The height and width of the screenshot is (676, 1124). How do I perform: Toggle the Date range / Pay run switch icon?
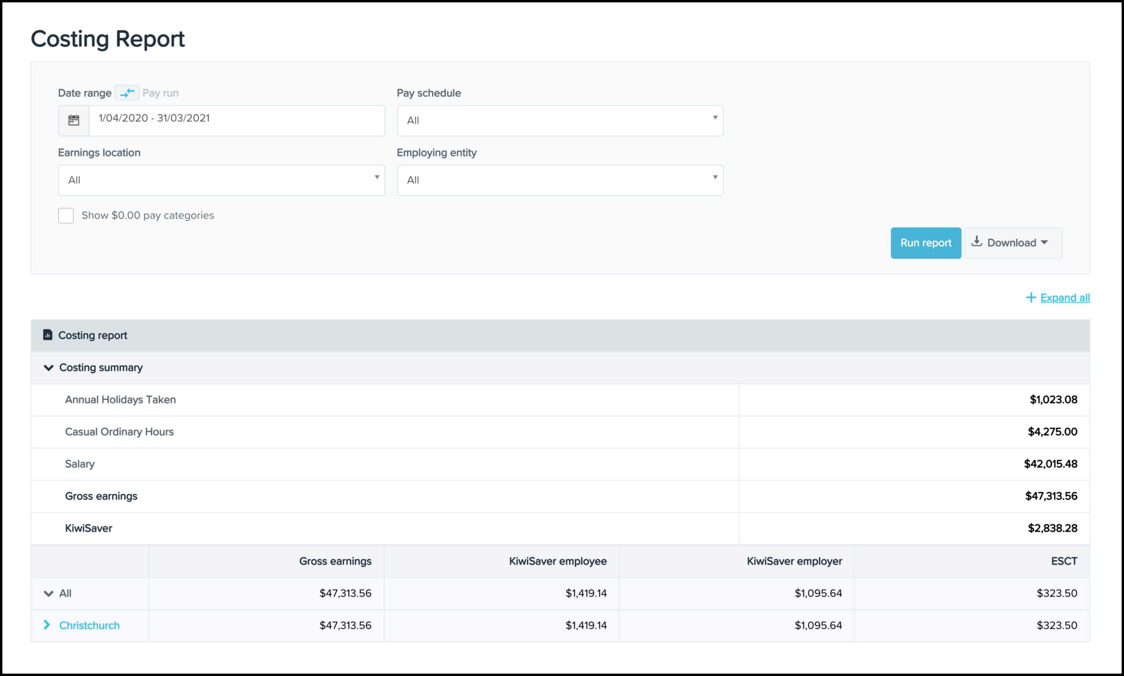[127, 93]
